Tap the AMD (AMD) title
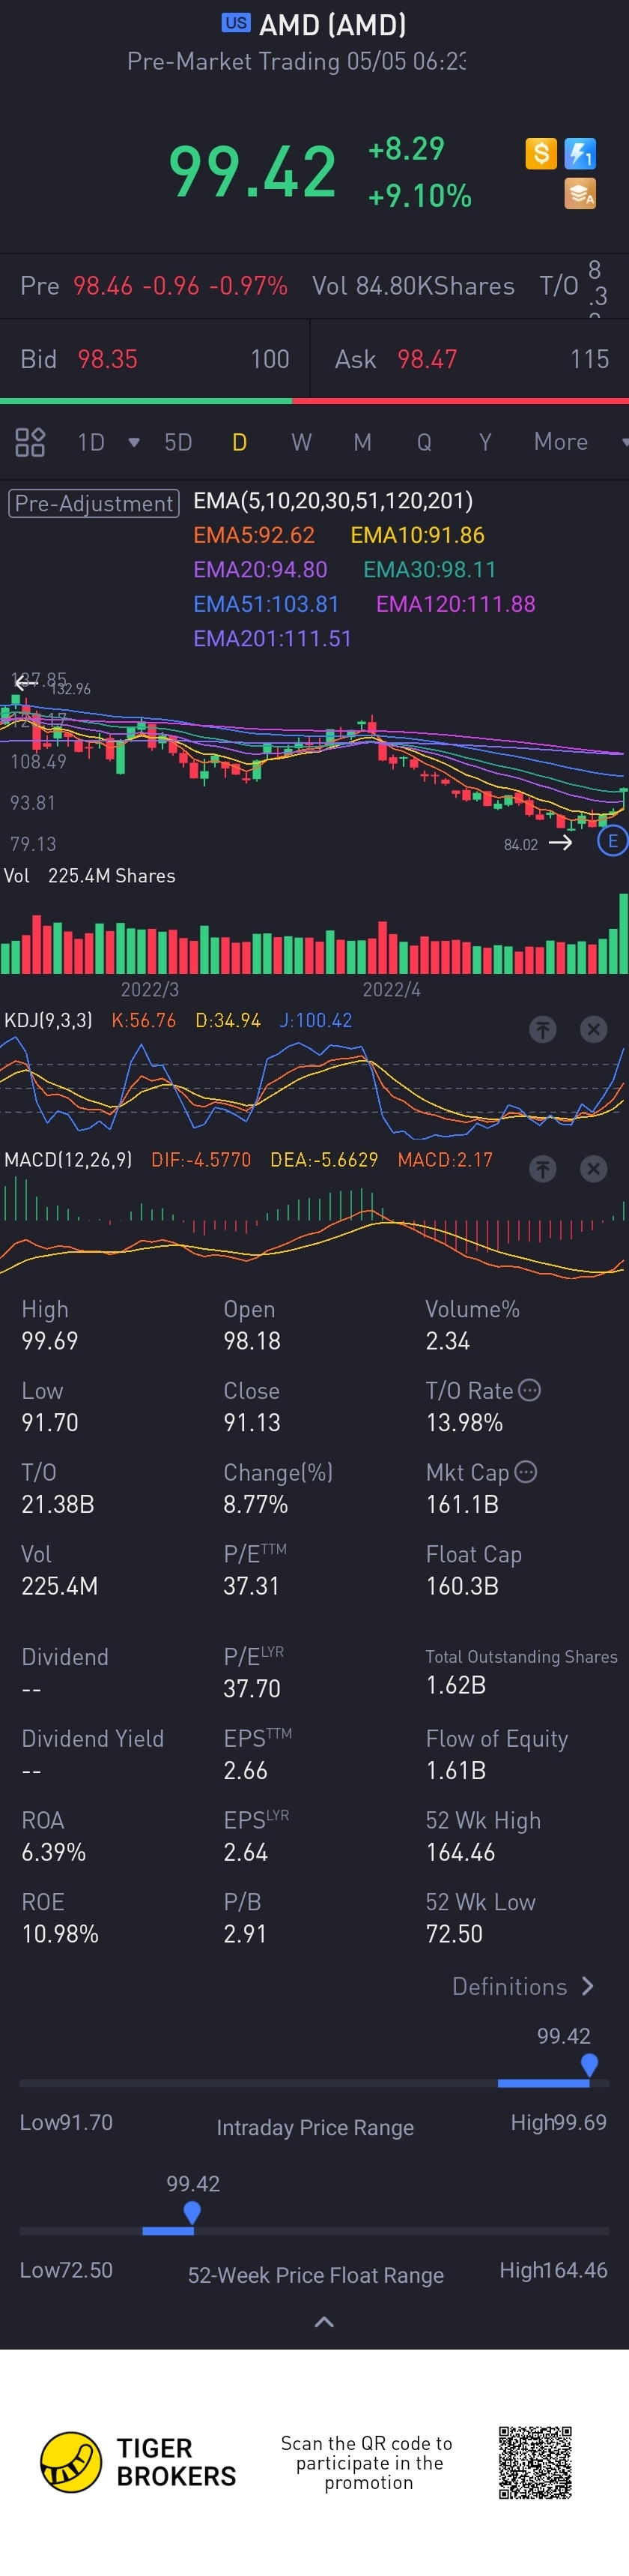 click(x=332, y=24)
